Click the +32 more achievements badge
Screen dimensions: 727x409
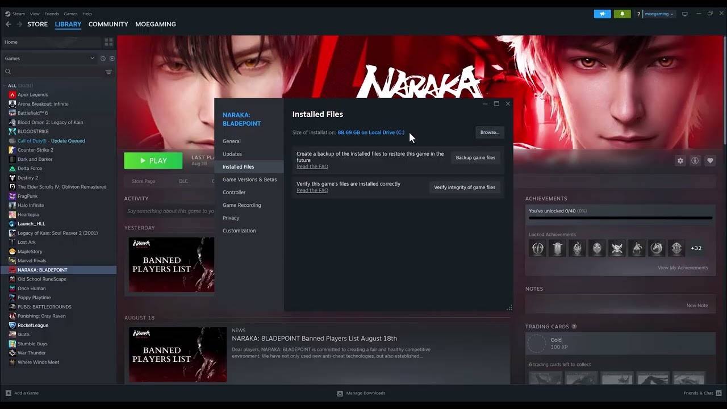(x=696, y=248)
